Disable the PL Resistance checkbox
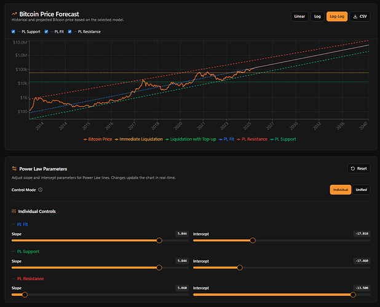 [x=69, y=31]
